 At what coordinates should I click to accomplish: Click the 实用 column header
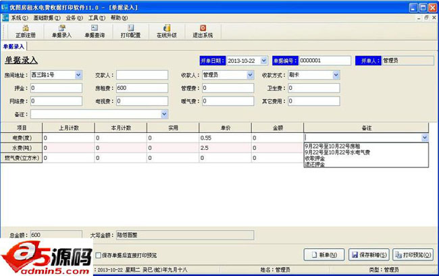173,128
